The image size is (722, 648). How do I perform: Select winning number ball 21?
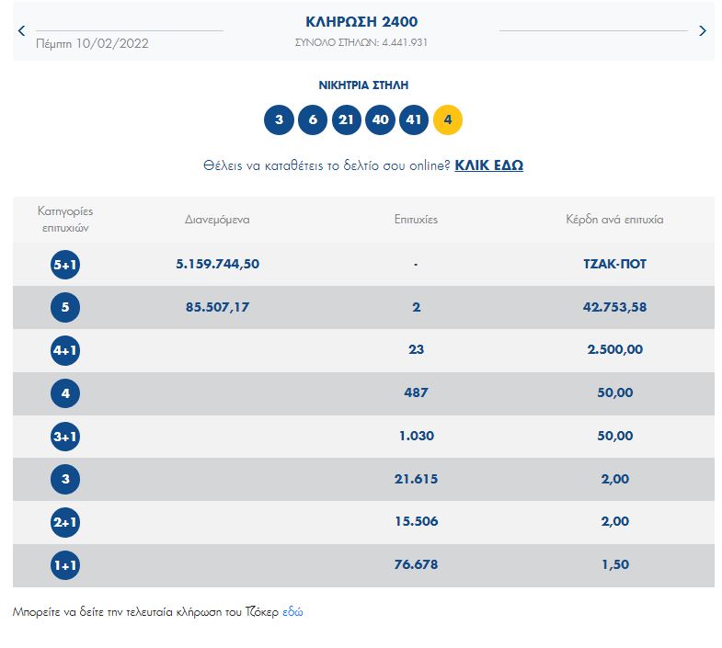coord(347,120)
